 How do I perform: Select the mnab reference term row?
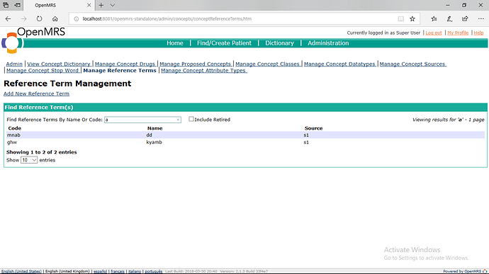click(245, 135)
